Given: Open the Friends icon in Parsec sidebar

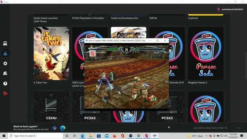Looking at the screenshot, I should (x=5, y=73).
